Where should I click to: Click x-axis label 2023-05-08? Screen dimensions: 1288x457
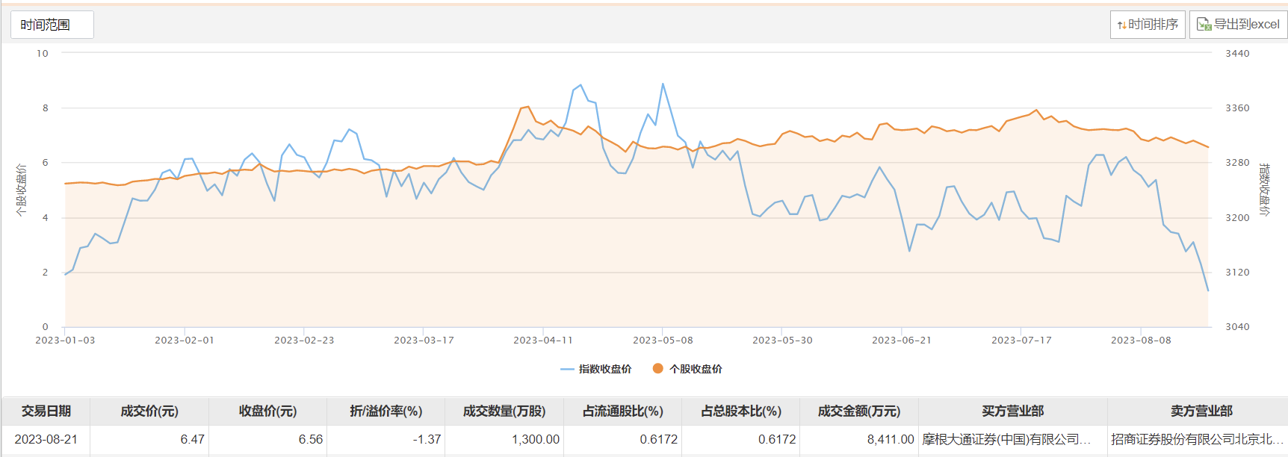coord(663,341)
